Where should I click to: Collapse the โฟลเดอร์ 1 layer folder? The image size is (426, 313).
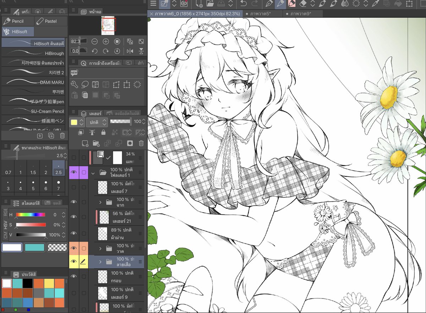[x=93, y=173]
